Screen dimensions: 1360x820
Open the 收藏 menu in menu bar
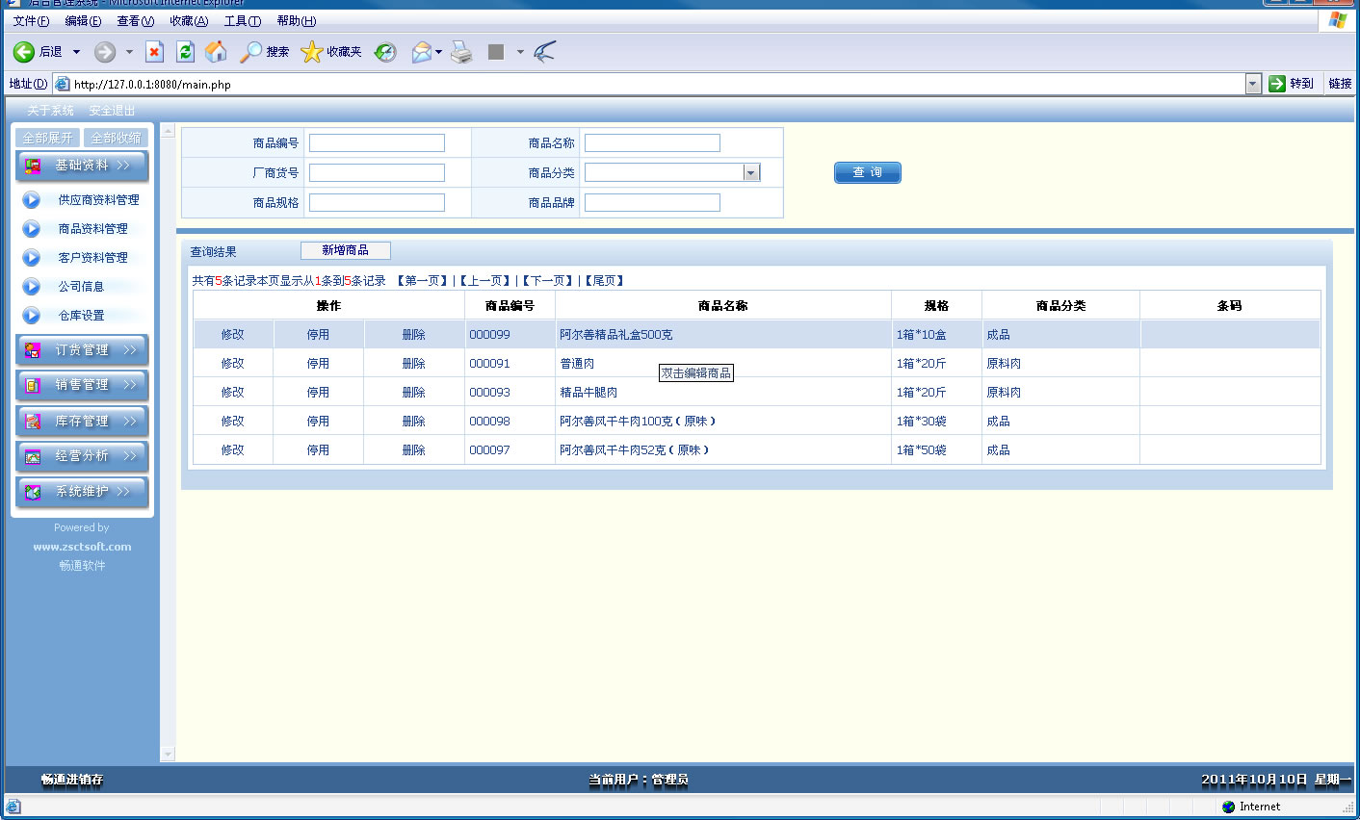pos(189,21)
